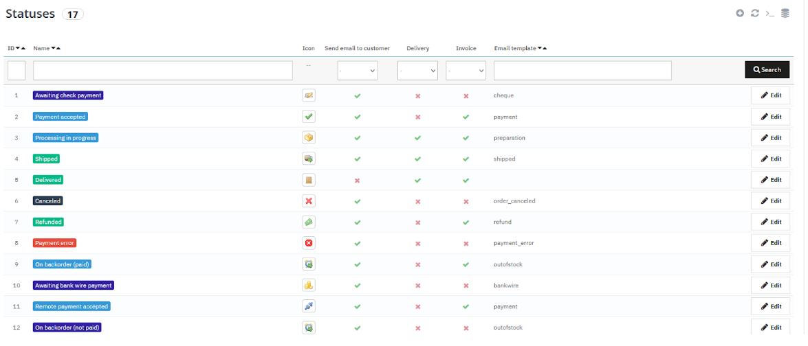Viewport: 808px width, 346px height.
Task: Focus the Name filter text field
Action: pos(162,70)
